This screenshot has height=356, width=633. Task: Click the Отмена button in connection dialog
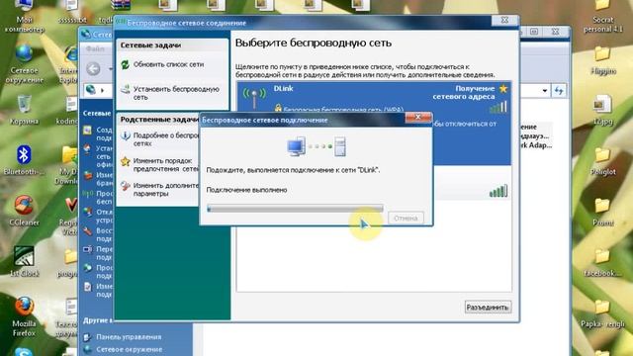406,218
